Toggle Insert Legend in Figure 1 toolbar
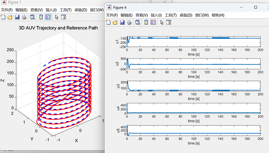The image size is (269, 153). [48, 17]
